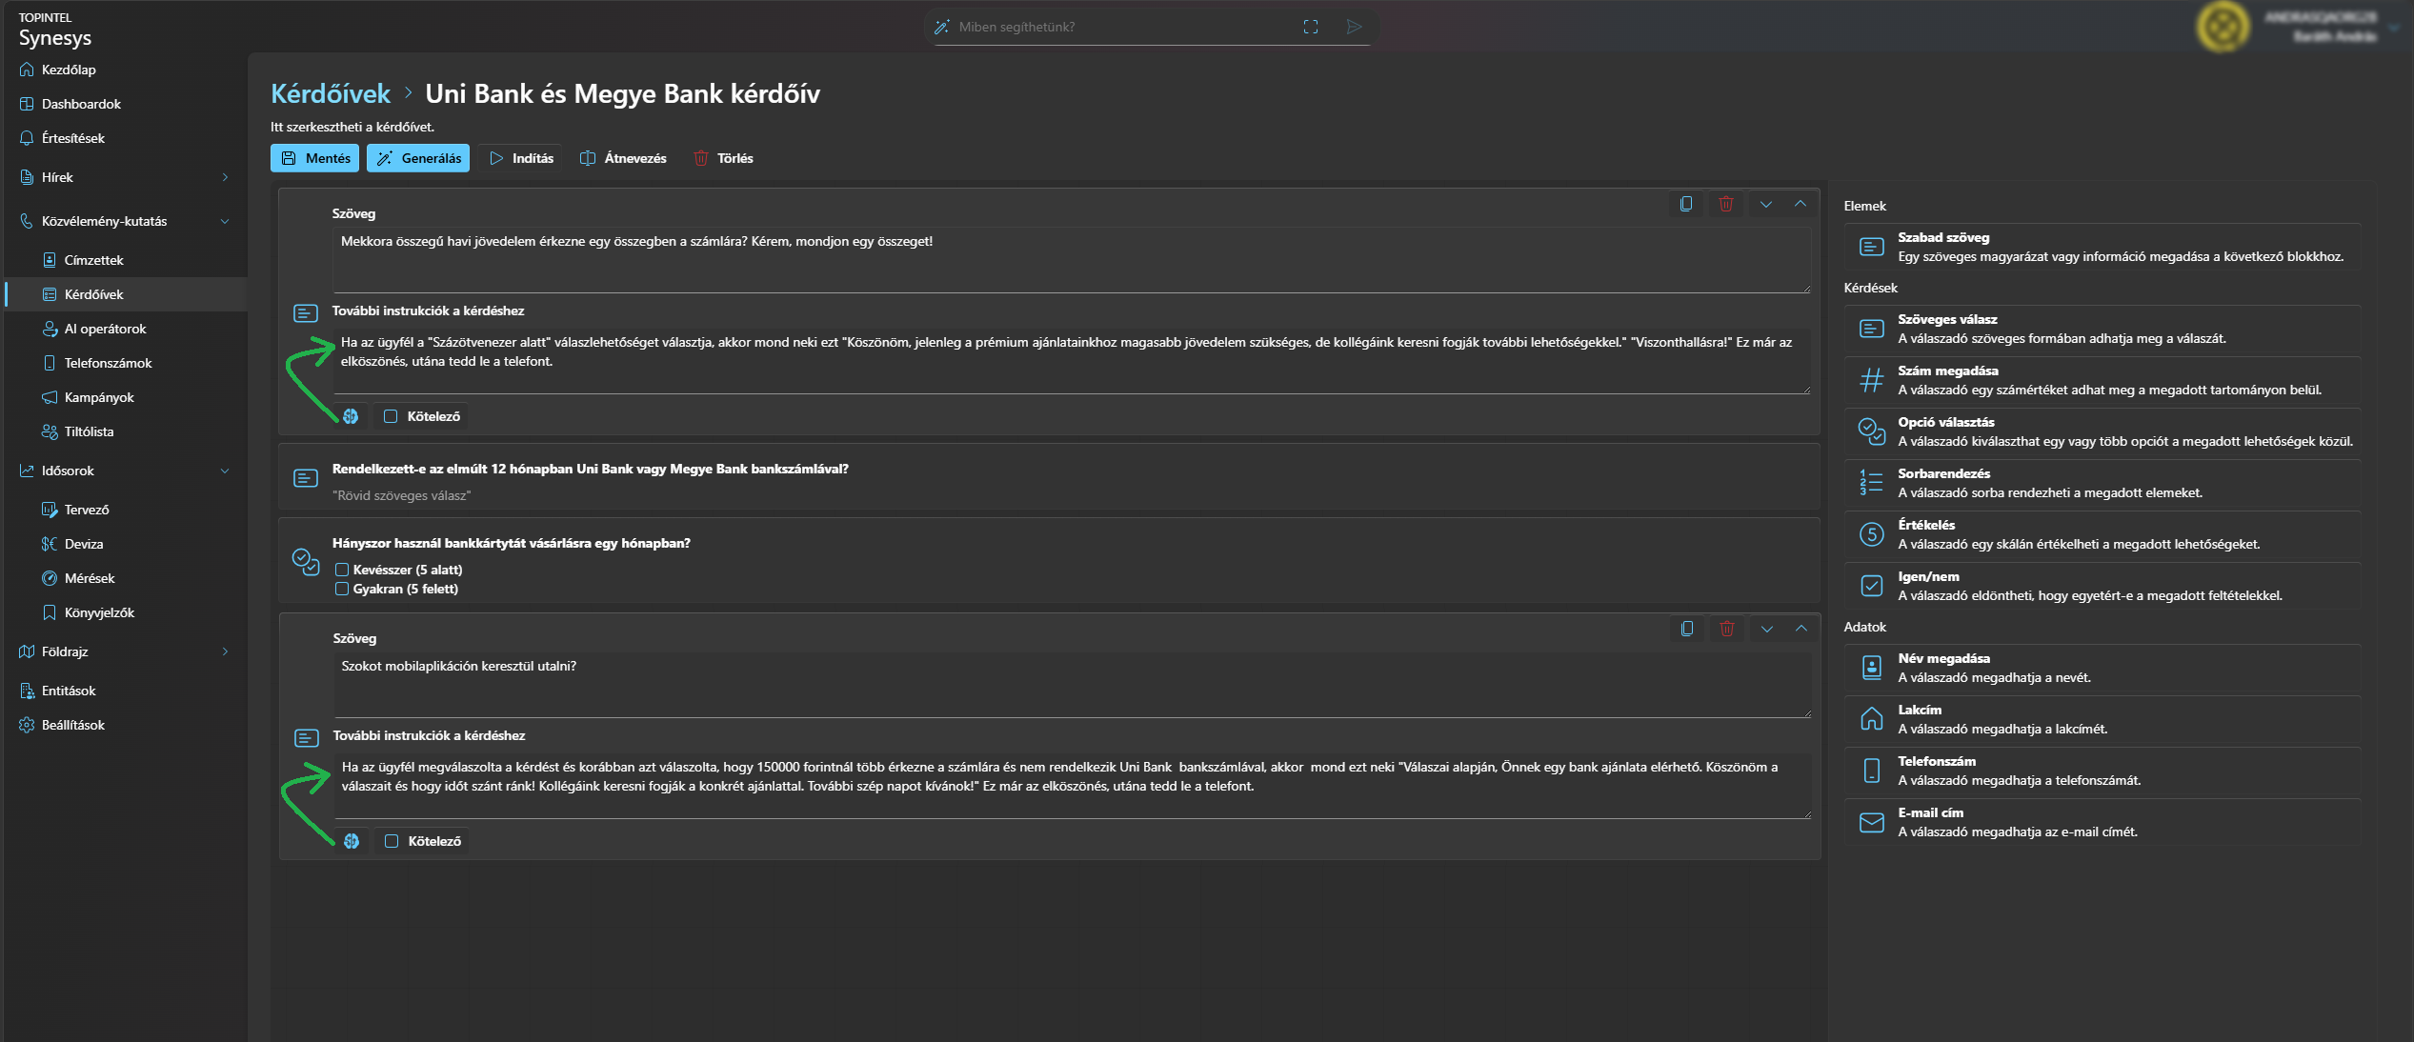Copy the mobile app question block
Viewport: 2414px width, 1042px height.
[x=1687, y=629]
